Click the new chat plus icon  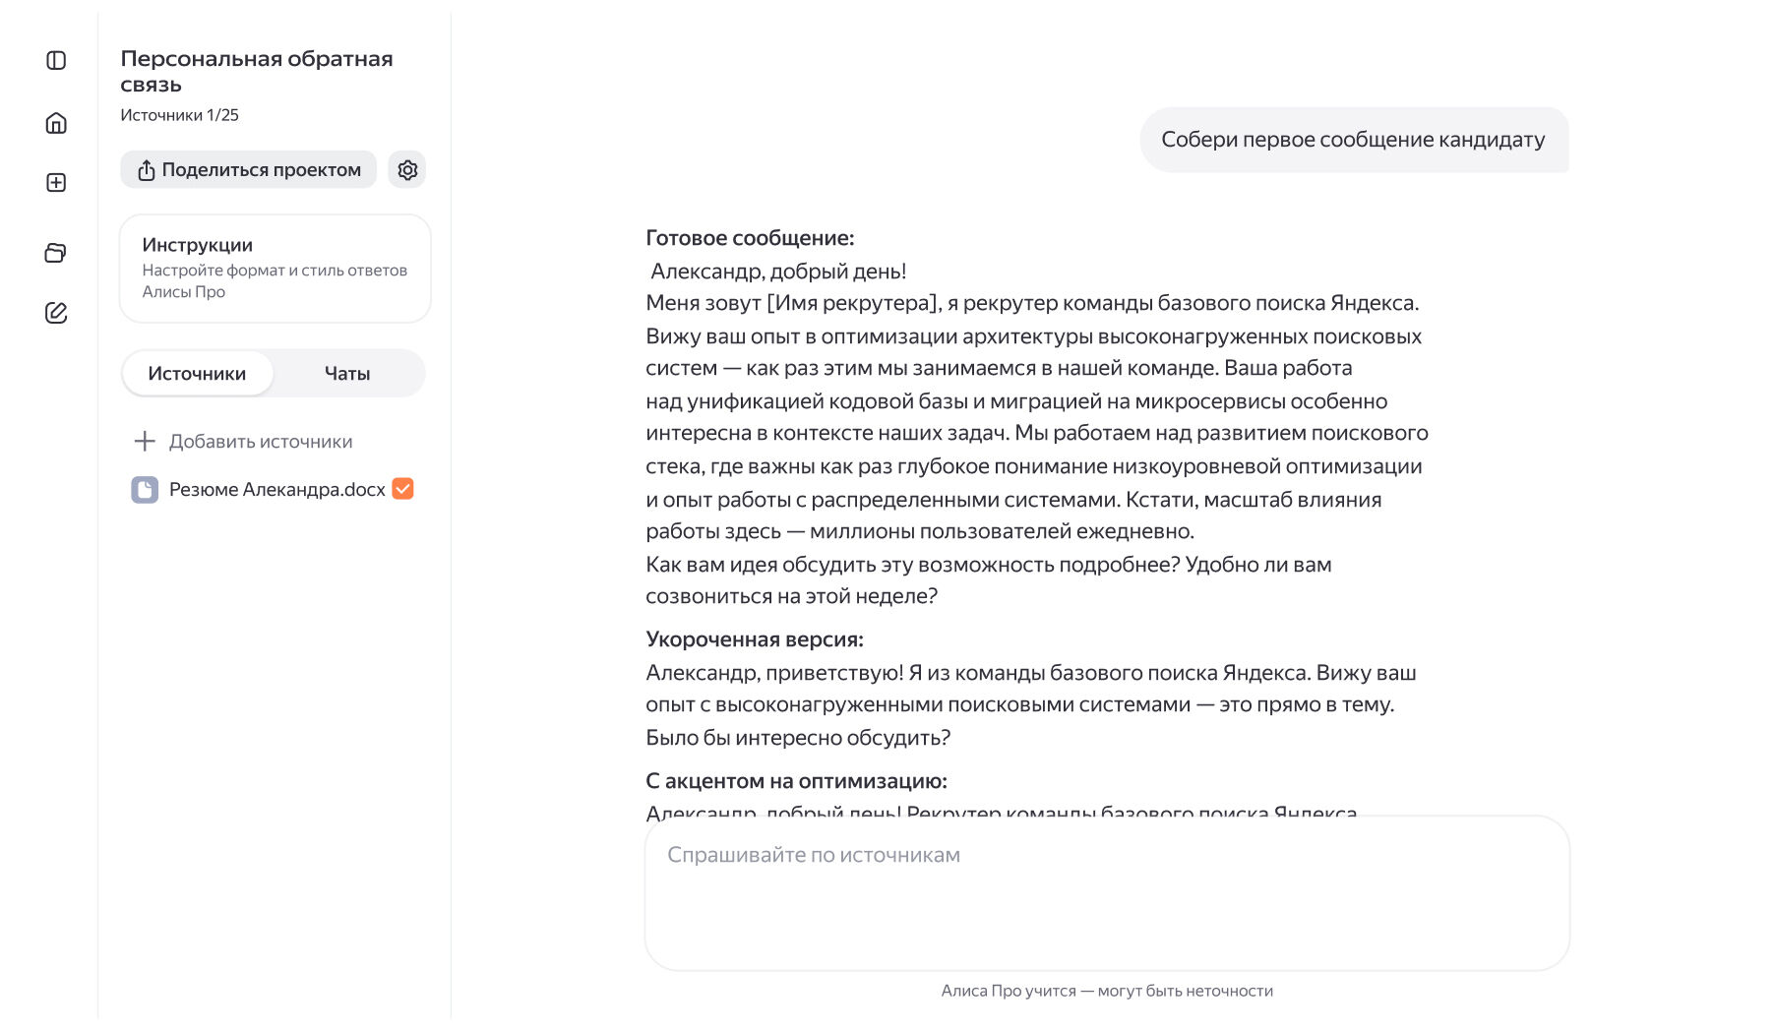[56, 183]
